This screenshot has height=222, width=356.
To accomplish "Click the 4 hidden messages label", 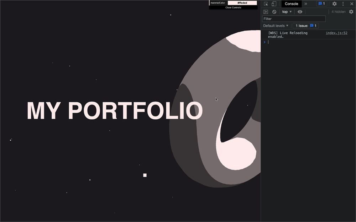I will [x=338, y=12].
